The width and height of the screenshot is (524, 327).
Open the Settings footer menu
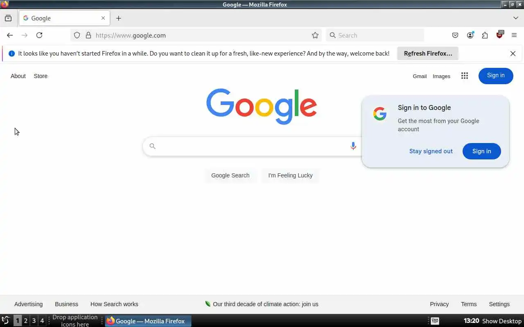pyautogui.click(x=499, y=304)
